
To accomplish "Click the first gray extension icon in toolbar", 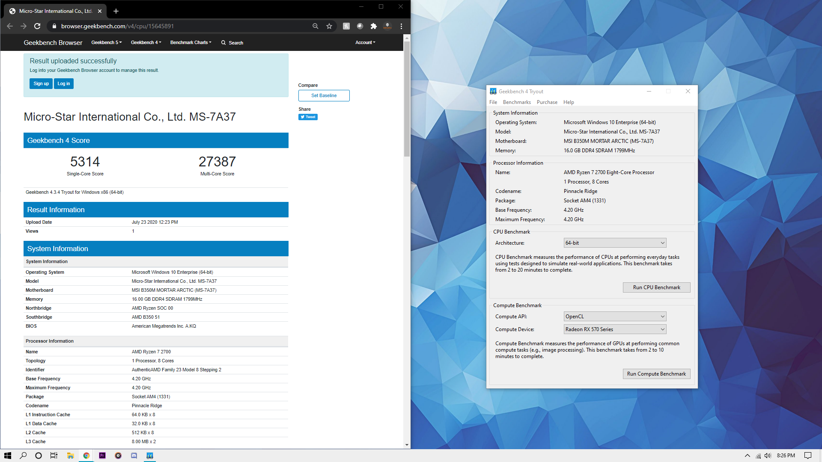I will (x=346, y=26).
